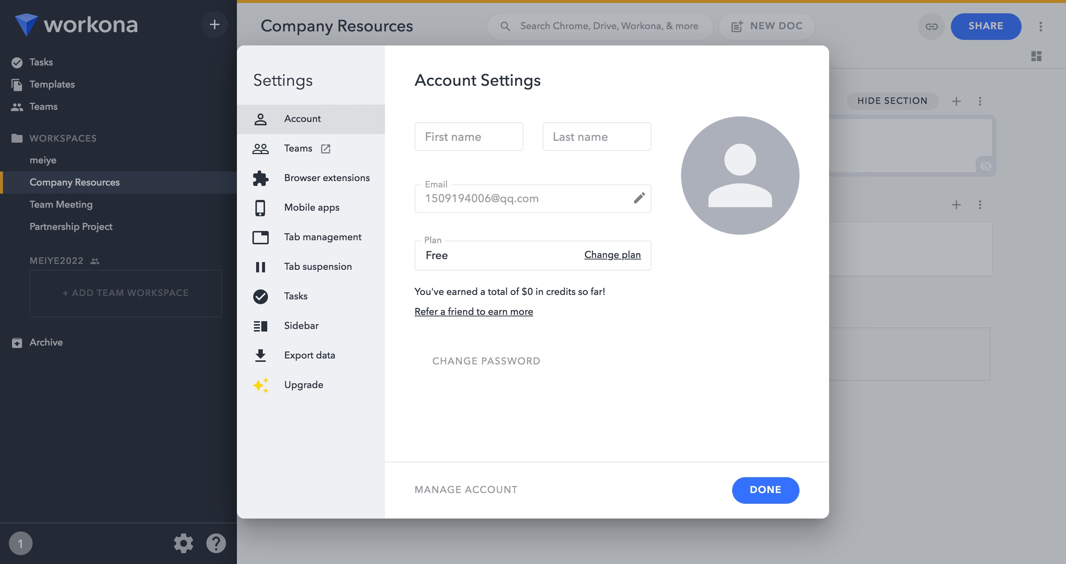Open more options beside HIDE SECTION
Image resolution: width=1066 pixels, height=564 pixels.
pyautogui.click(x=979, y=101)
